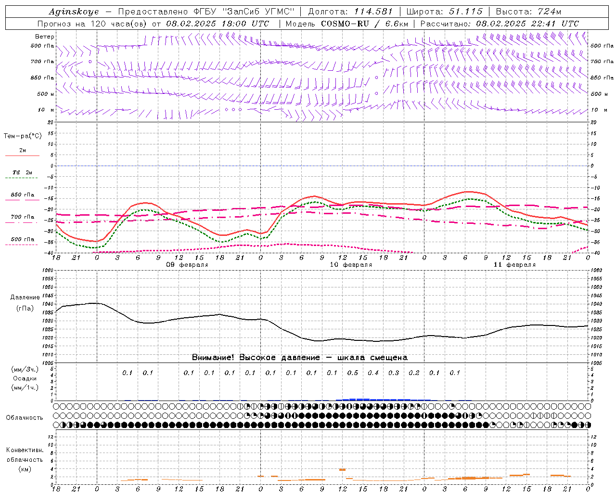Image resolution: width=616 pixels, height=493 pixels.
Task: Click the 10 февраля date label
Action: [x=351, y=265]
